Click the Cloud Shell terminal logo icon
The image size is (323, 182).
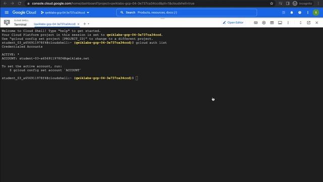point(7,22)
